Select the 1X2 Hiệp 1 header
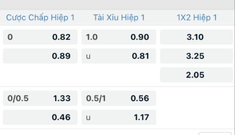235x135 pixels. (x=197, y=18)
